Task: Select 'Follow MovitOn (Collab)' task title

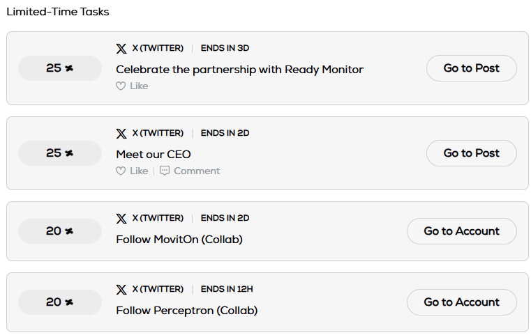Action: [x=179, y=240]
